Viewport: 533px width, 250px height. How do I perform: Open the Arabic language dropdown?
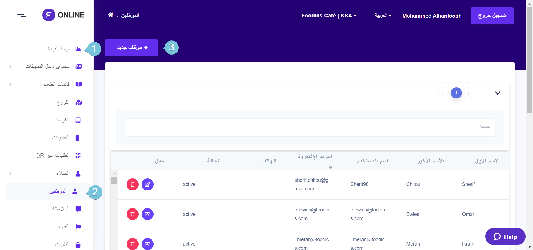[383, 16]
